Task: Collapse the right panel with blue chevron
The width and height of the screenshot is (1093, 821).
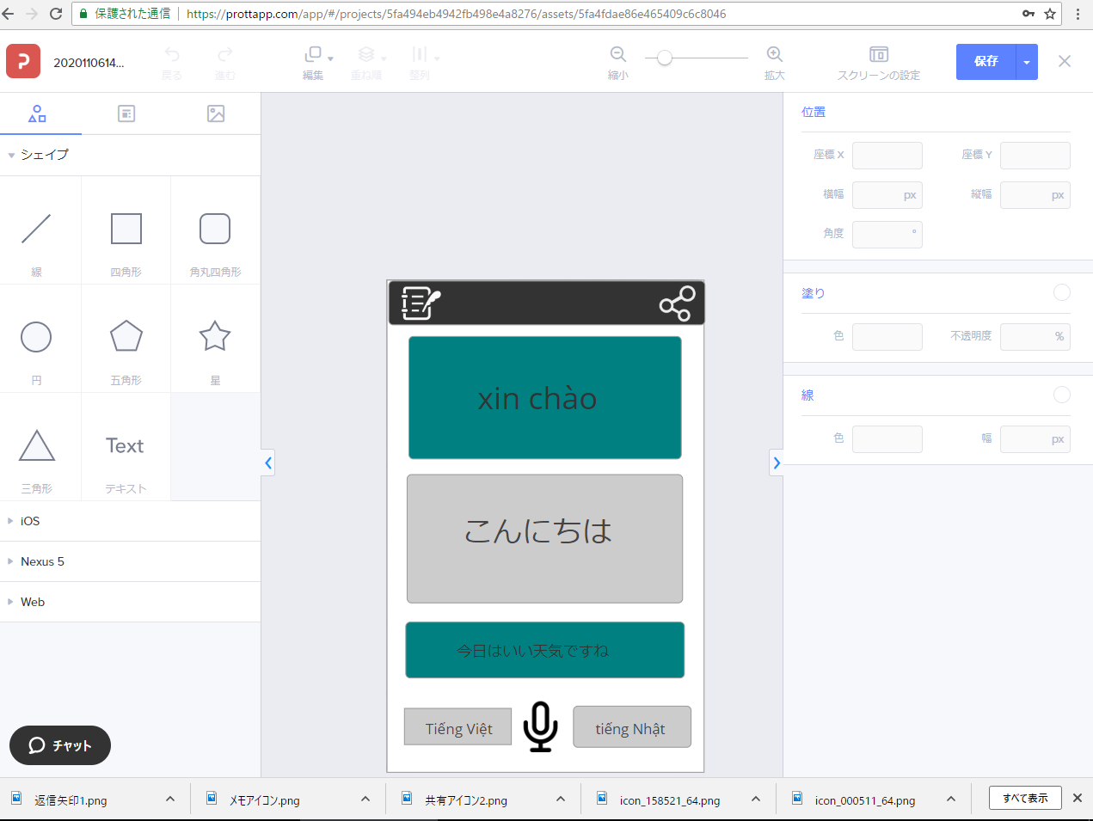Action: point(777,463)
